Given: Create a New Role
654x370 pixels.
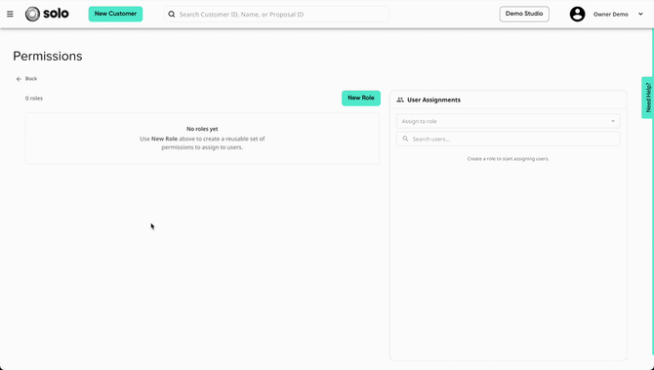Looking at the screenshot, I should 361,98.
